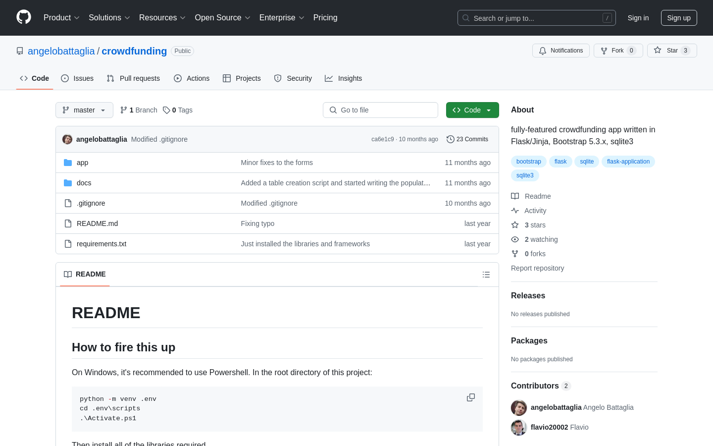Image resolution: width=713 pixels, height=446 pixels.
Task: Click the Sign in link
Action: (638, 18)
